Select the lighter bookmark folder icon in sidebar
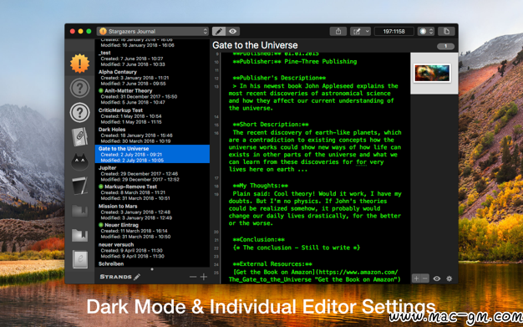The image size is (523, 327). click(79, 235)
